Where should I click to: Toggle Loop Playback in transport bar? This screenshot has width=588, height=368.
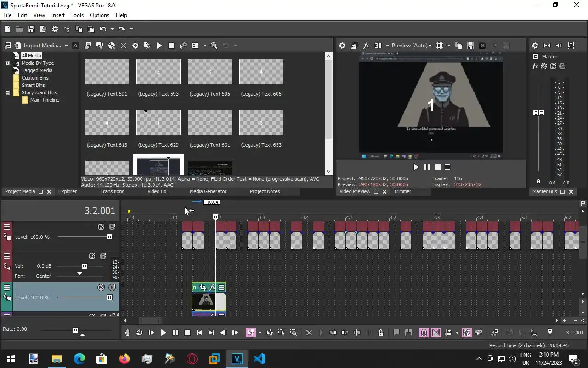pyautogui.click(x=140, y=333)
